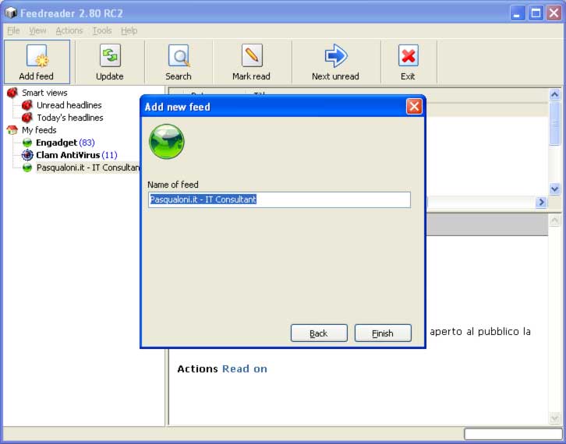Click the Clam AntiVirus feed icon
The height and width of the screenshot is (444, 566).
click(x=27, y=155)
